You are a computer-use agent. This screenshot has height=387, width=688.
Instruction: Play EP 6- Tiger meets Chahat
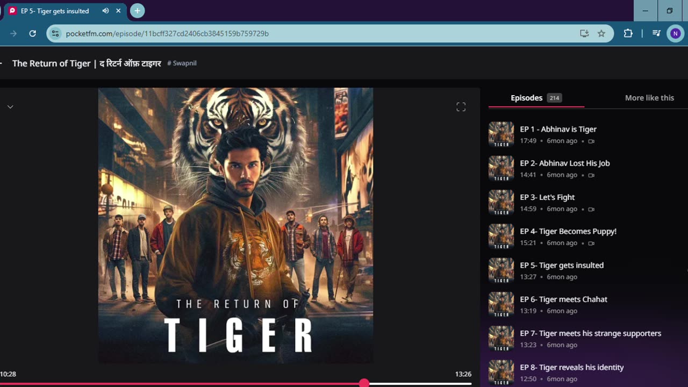[x=563, y=299]
